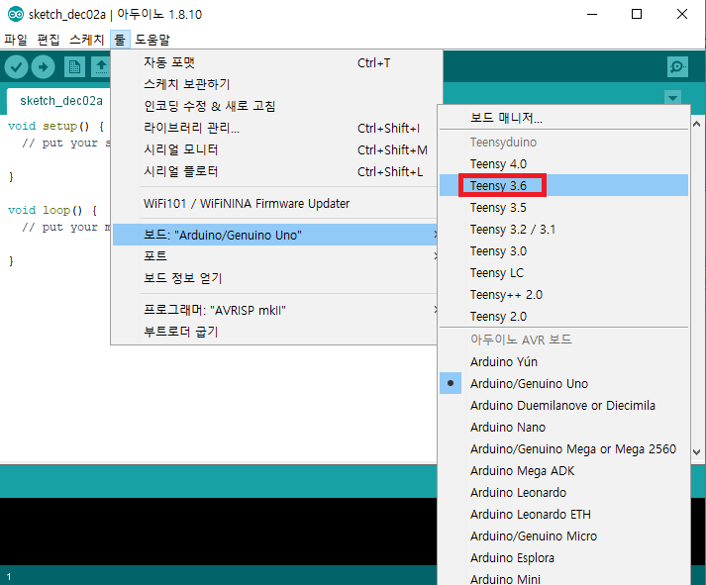Open the 파일 menu
Image resolution: width=706 pixels, height=585 pixels.
(x=16, y=40)
